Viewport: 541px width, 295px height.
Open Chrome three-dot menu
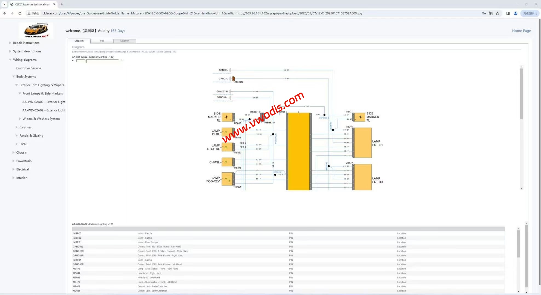(x=536, y=13)
